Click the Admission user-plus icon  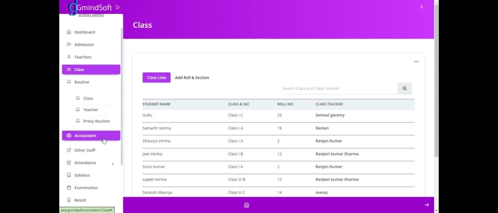pyautogui.click(x=69, y=45)
